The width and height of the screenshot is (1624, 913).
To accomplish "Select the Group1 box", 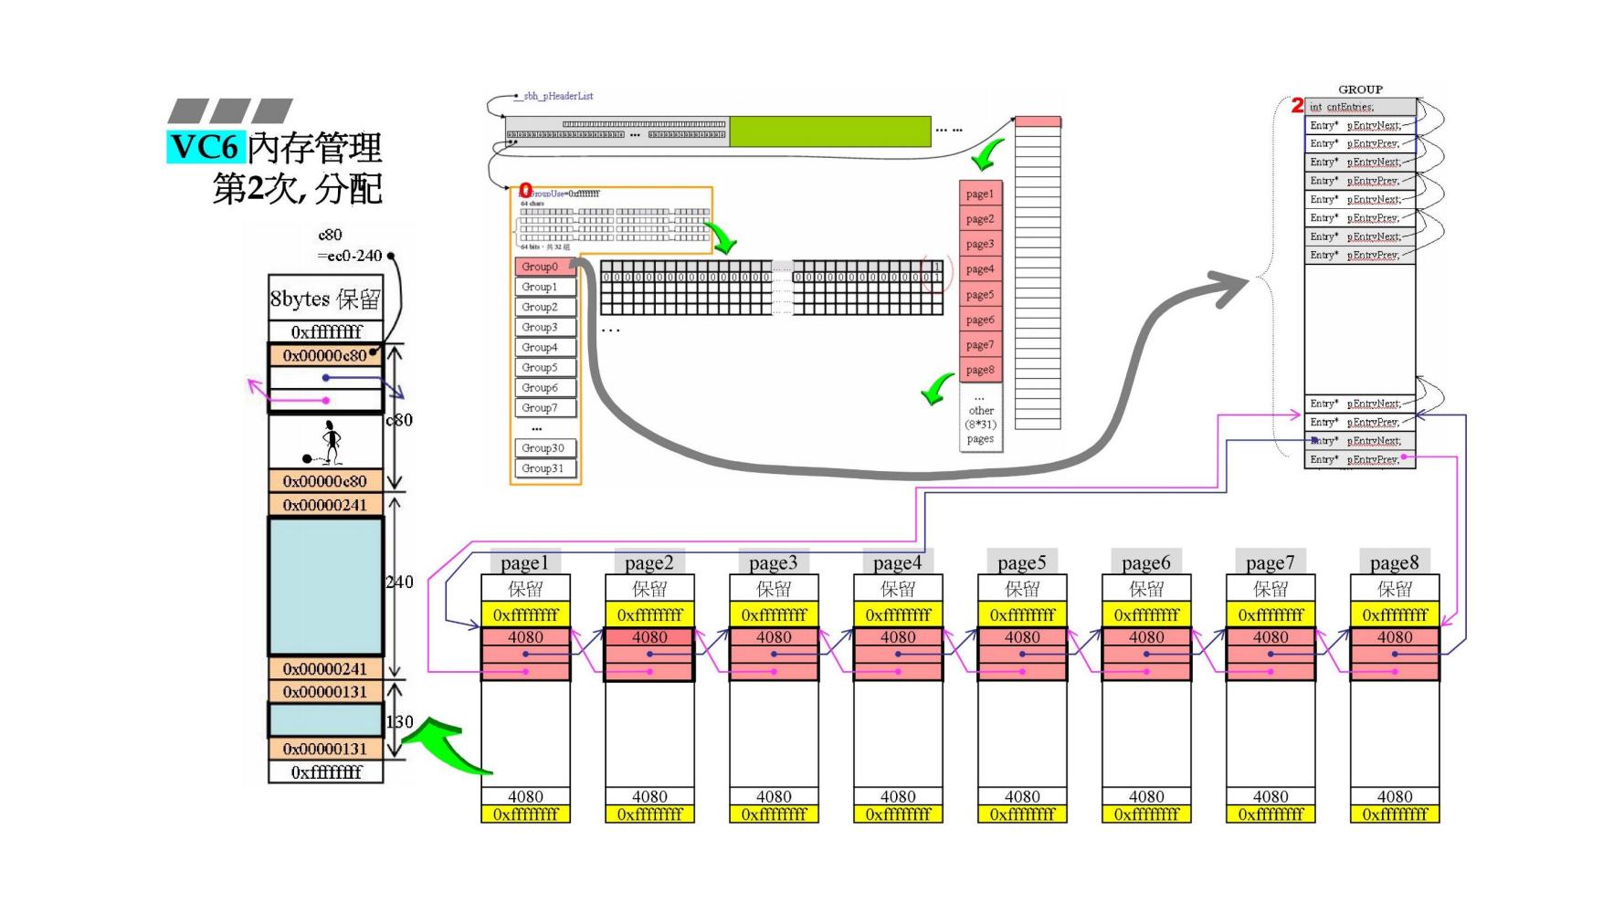I will [x=545, y=287].
